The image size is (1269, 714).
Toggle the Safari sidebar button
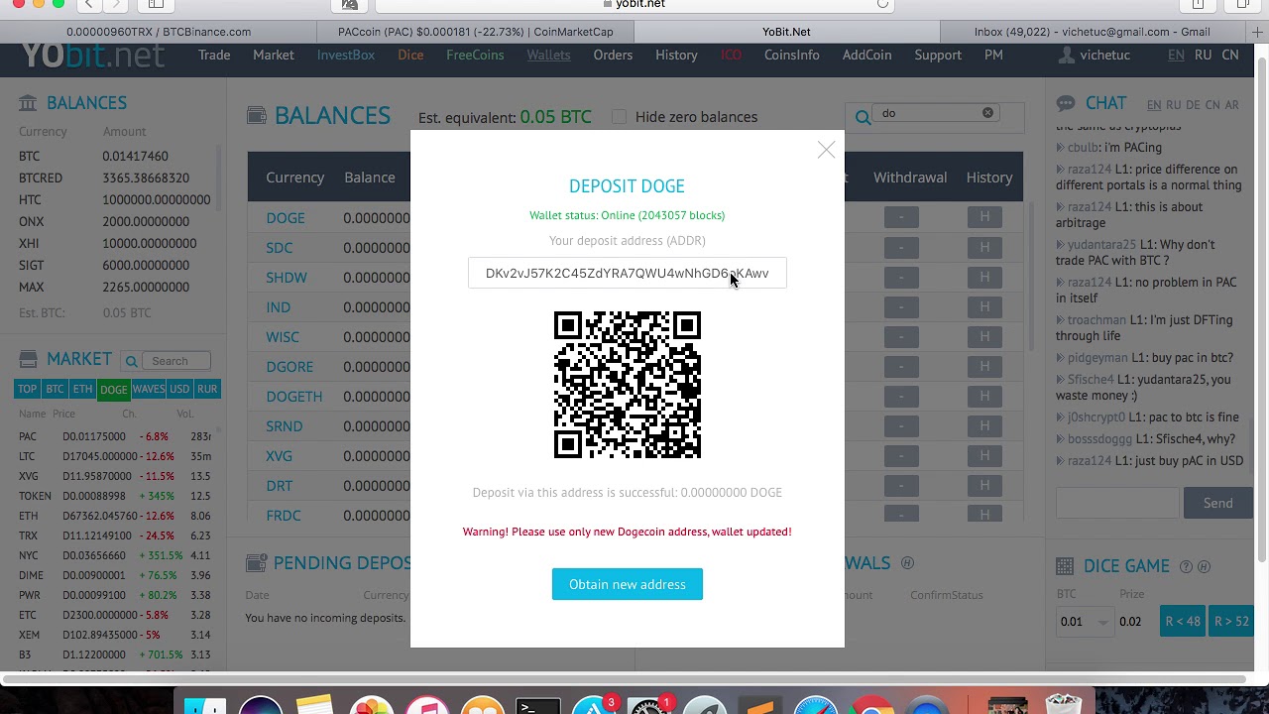point(156,4)
